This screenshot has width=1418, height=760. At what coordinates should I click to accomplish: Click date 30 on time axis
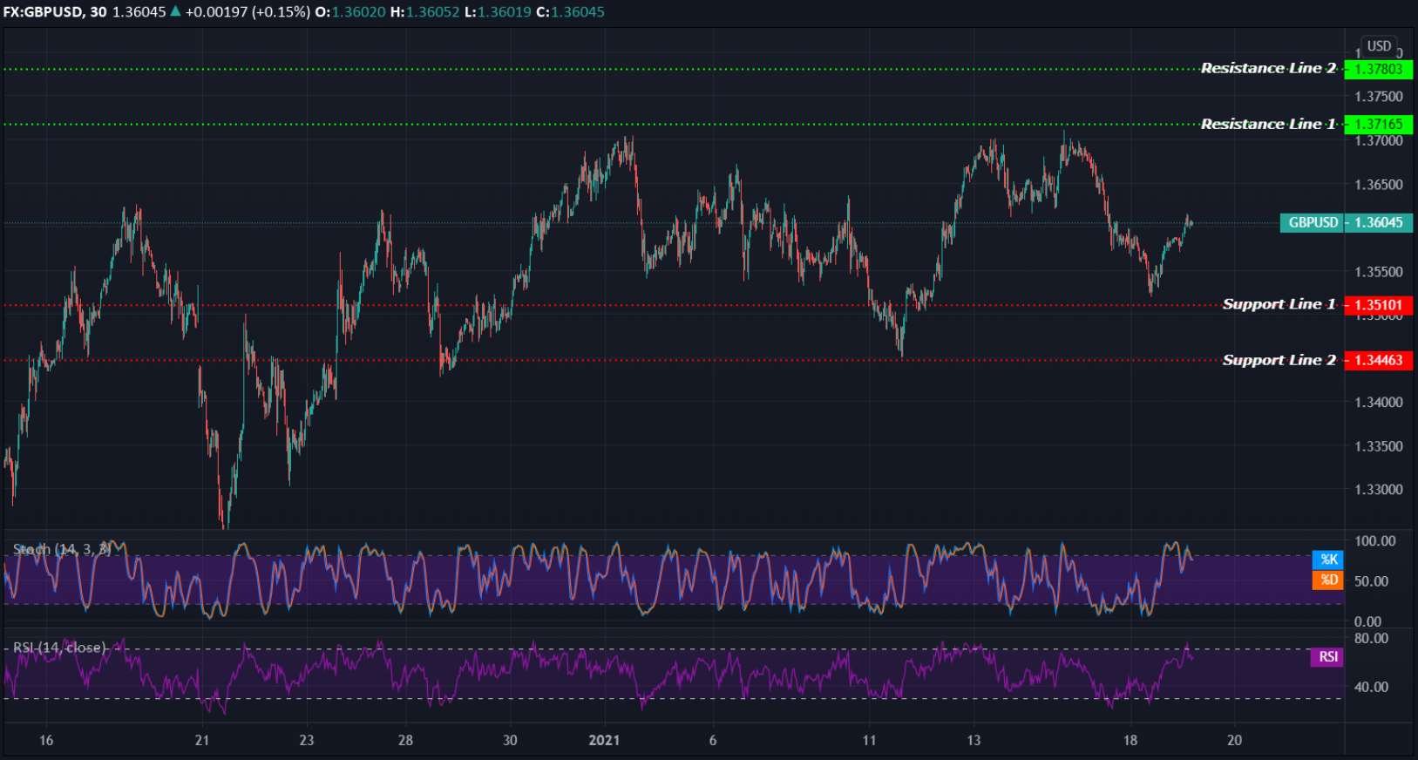click(510, 740)
